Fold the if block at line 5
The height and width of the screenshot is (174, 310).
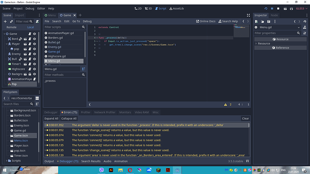tap(97, 41)
